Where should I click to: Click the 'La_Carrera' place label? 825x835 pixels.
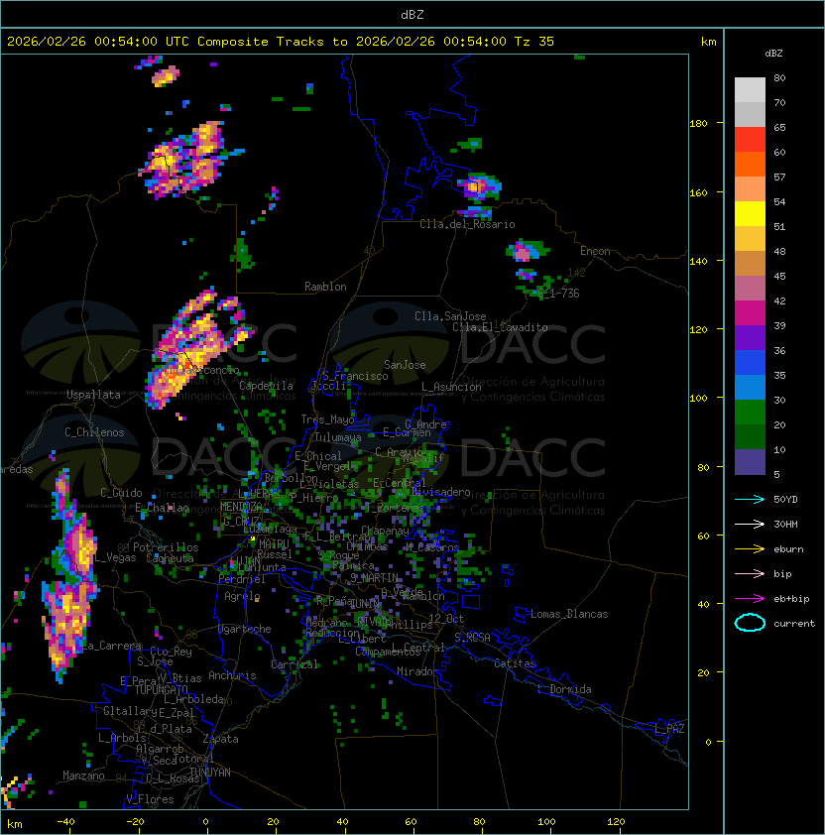point(112,646)
